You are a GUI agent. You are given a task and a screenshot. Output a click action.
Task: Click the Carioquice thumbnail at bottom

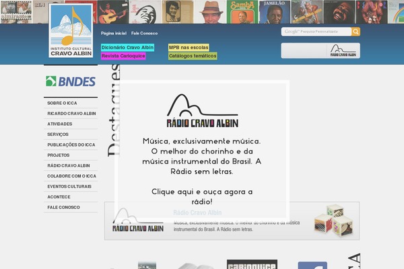click(252, 264)
